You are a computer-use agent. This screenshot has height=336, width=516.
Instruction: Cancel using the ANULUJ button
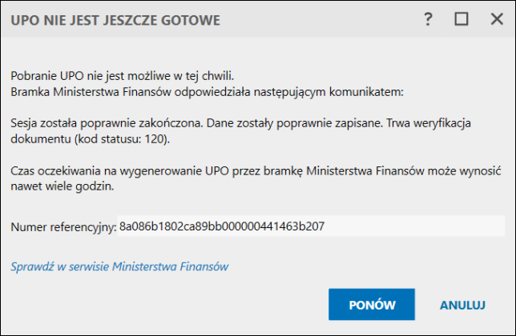pyautogui.click(x=462, y=305)
